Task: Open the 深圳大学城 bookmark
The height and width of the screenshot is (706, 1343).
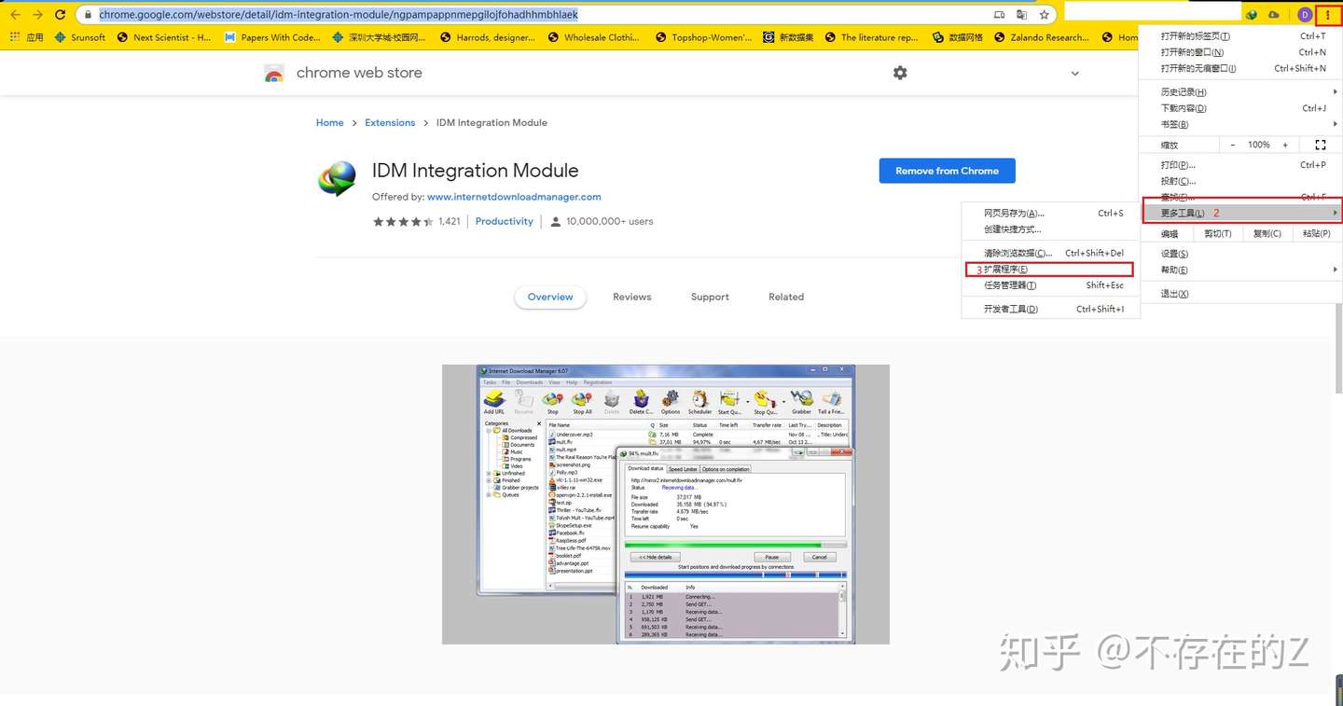Action: [x=379, y=37]
